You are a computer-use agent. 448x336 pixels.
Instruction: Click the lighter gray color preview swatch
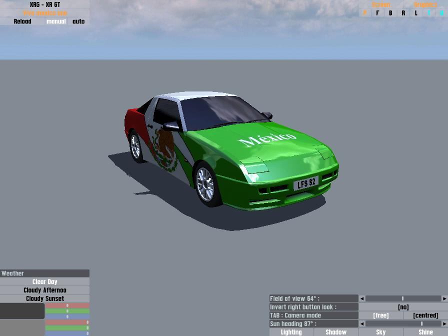tap(22, 327)
